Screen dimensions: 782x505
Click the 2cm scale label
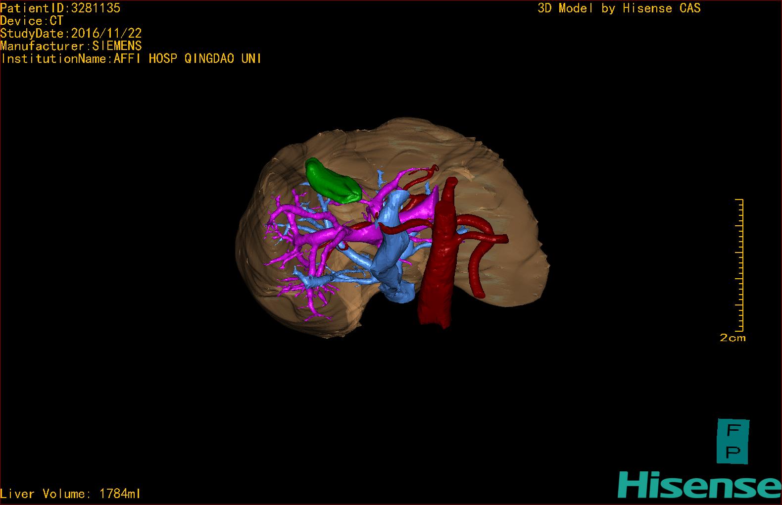point(733,338)
